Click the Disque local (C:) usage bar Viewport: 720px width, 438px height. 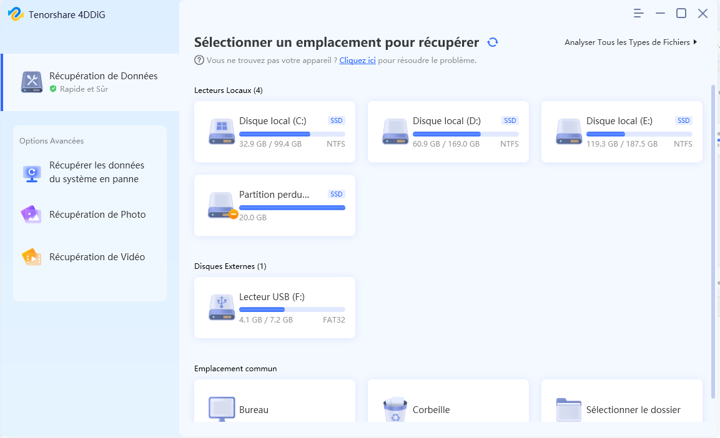pos(292,134)
